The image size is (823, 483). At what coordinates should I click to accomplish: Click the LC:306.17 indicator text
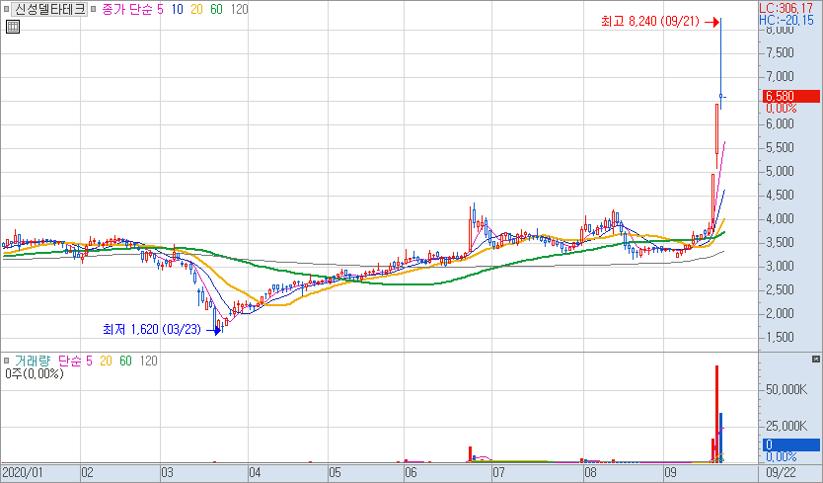point(786,9)
